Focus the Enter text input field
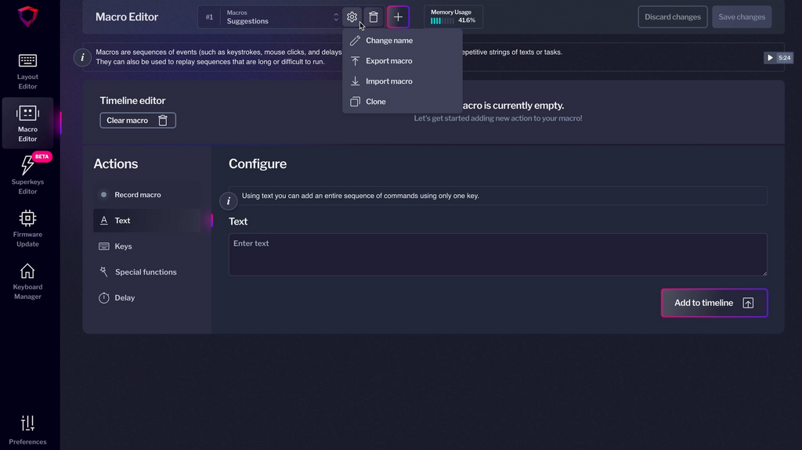Viewport: 802px width, 450px height. (497, 254)
